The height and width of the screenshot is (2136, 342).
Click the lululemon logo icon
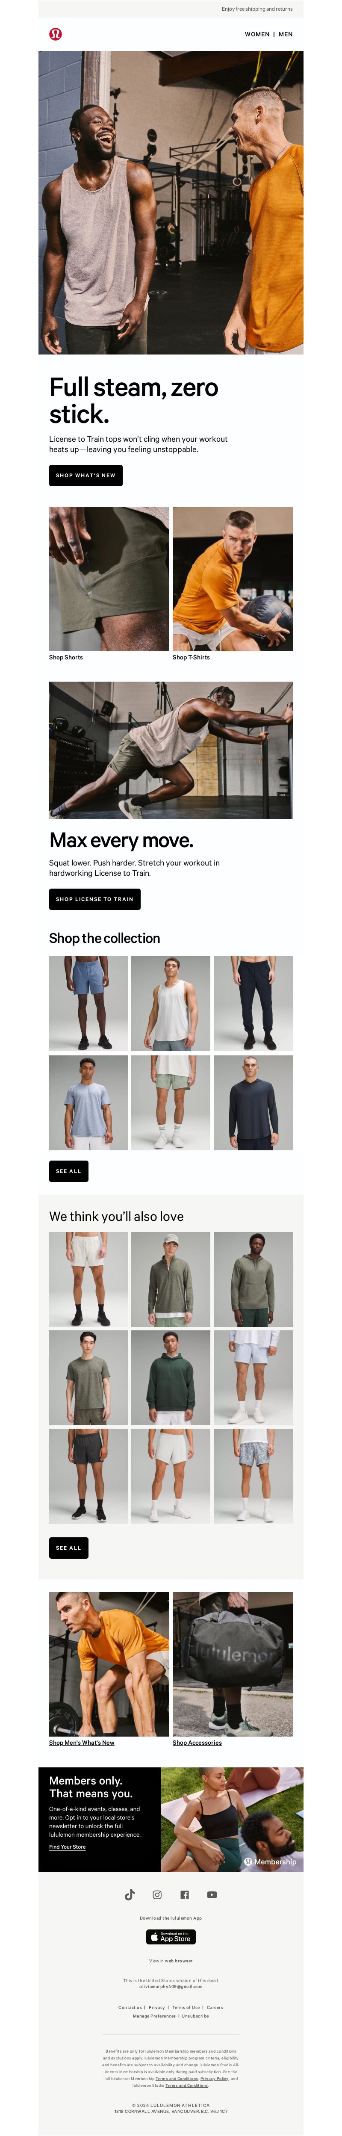click(56, 34)
